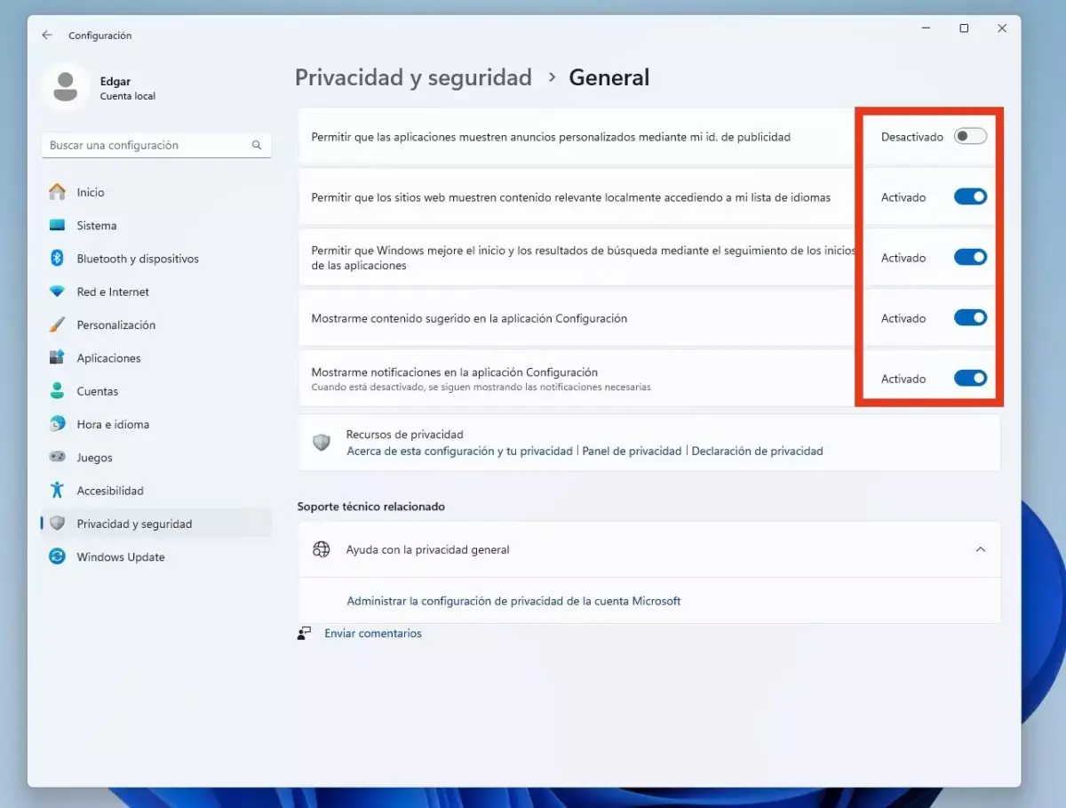
Task: Open the Panel de privacidad link
Action: [632, 451]
